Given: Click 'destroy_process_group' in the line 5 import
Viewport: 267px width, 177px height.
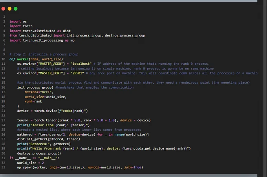Looking at the screenshot, I should [x=125, y=35].
